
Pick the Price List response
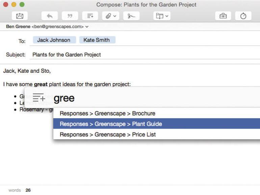pyautogui.click(x=108, y=134)
